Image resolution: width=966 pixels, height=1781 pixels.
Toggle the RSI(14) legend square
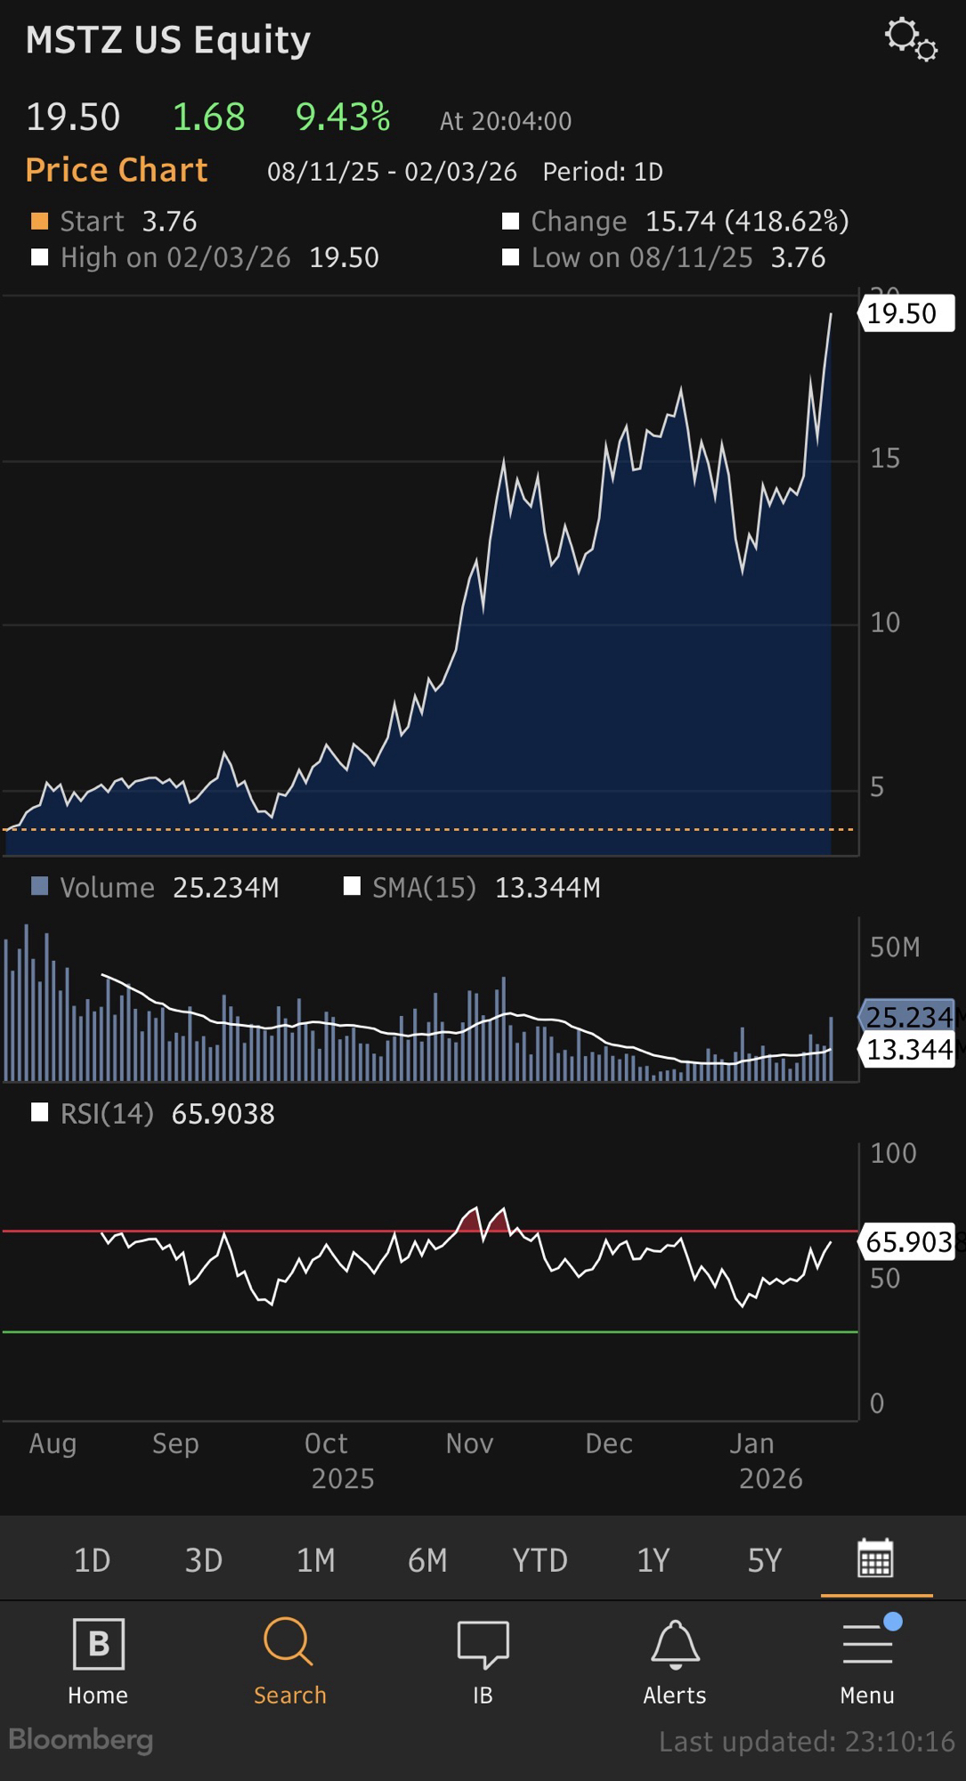39,1112
